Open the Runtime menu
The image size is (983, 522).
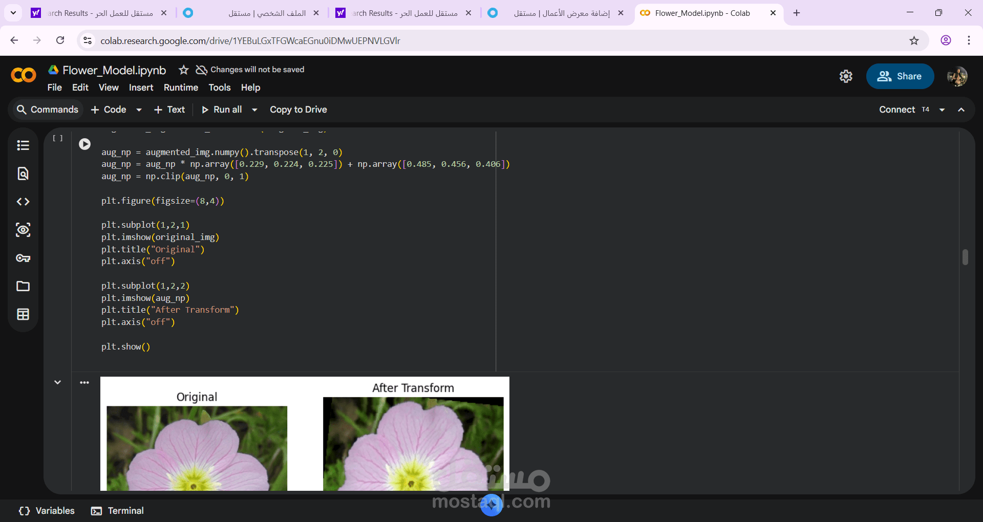tap(181, 88)
